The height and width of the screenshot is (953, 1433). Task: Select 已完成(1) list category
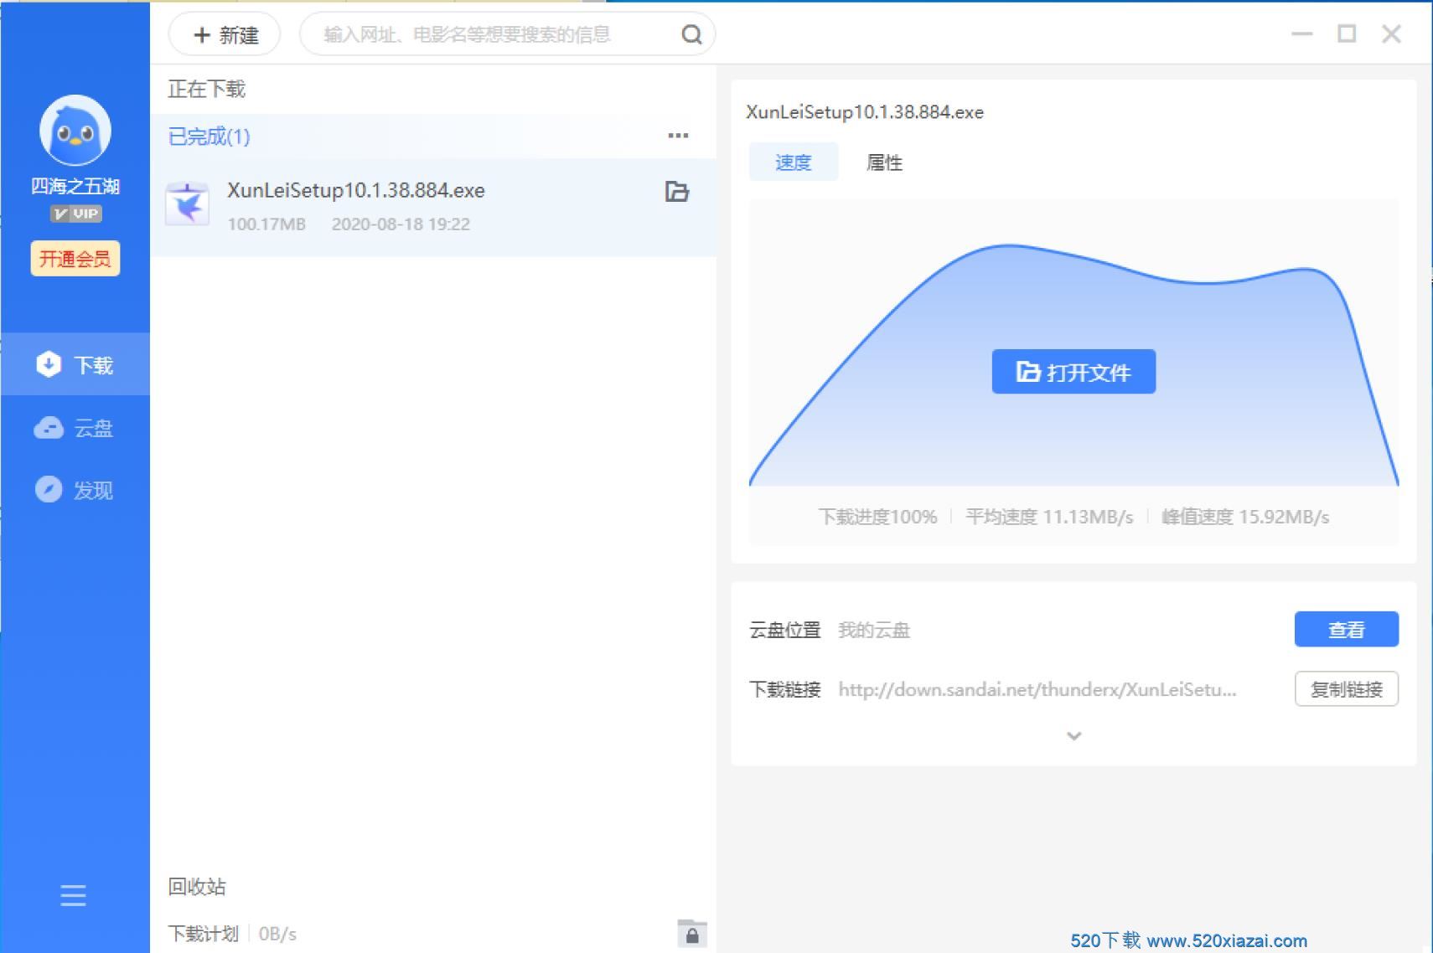pos(210,137)
